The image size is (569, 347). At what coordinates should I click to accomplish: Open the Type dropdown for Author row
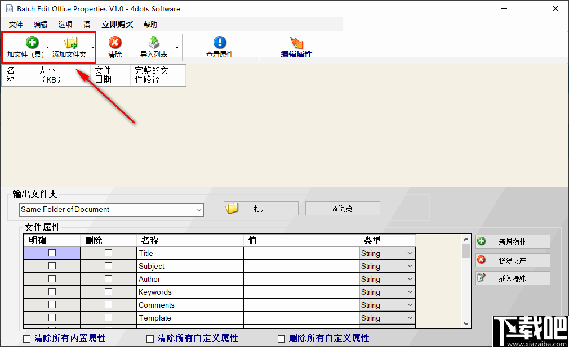[x=408, y=278]
